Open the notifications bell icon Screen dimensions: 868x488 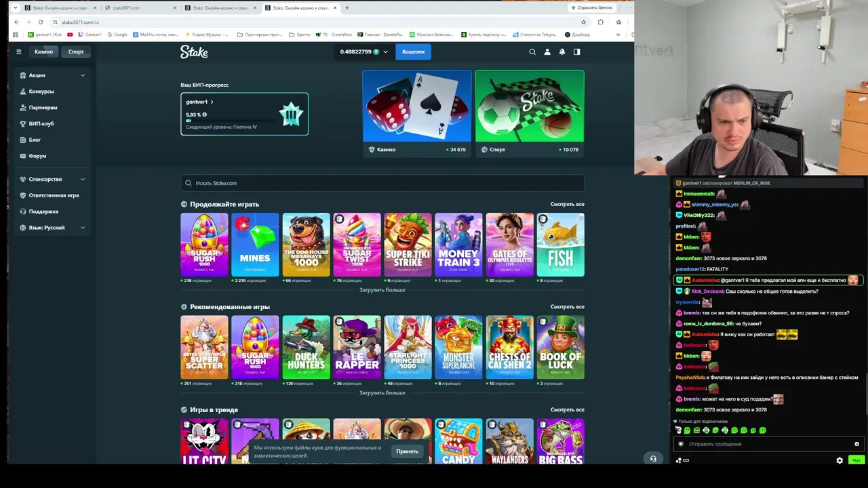[x=562, y=52]
